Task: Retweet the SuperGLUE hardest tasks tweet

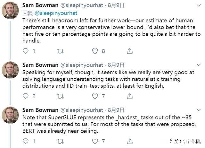Action: pos(60,141)
